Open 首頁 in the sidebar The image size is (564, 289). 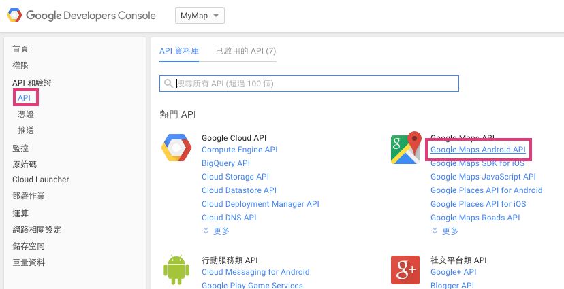point(20,49)
